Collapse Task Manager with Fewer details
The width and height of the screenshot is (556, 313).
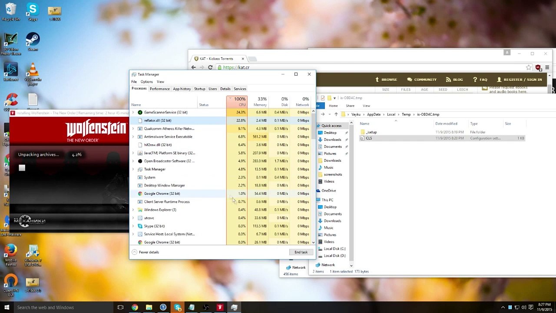pyautogui.click(x=145, y=252)
